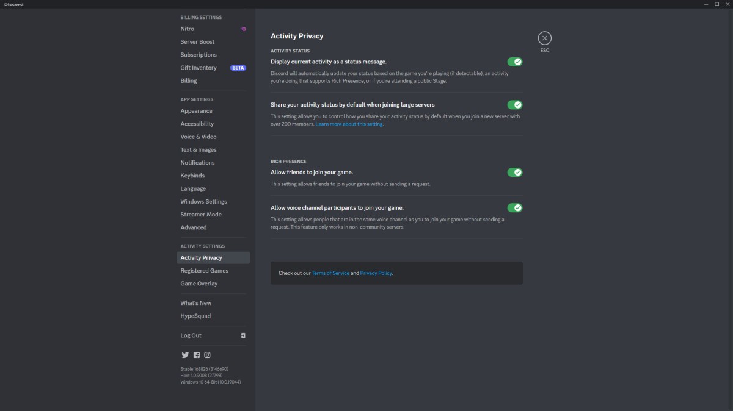This screenshot has width=733, height=411.
Task: Switch to the Keybinds section
Action: click(192, 175)
